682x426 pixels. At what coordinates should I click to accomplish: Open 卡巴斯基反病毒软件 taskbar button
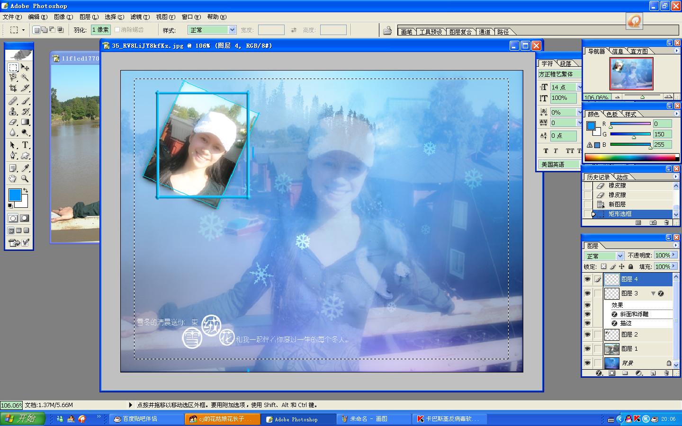450,419
